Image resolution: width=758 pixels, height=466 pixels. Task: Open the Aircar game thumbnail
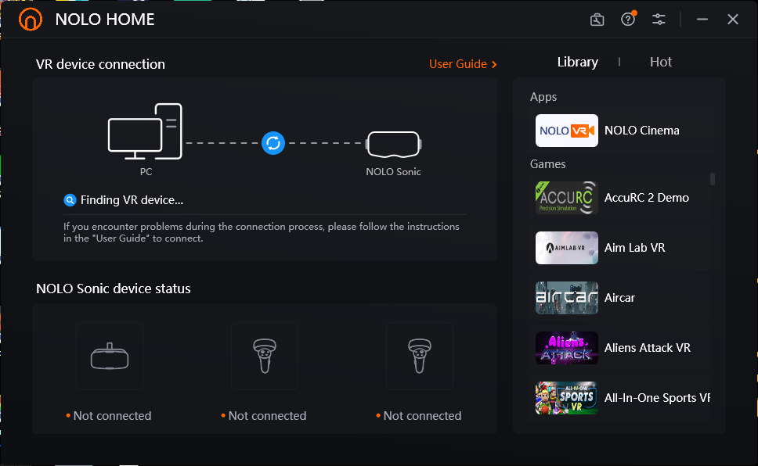(x=567, y=298)
